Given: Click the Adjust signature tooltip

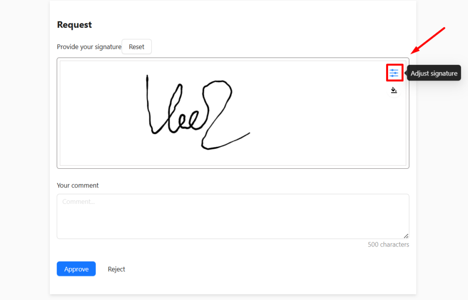Looking at the screenshot, I should pos(434,73).
